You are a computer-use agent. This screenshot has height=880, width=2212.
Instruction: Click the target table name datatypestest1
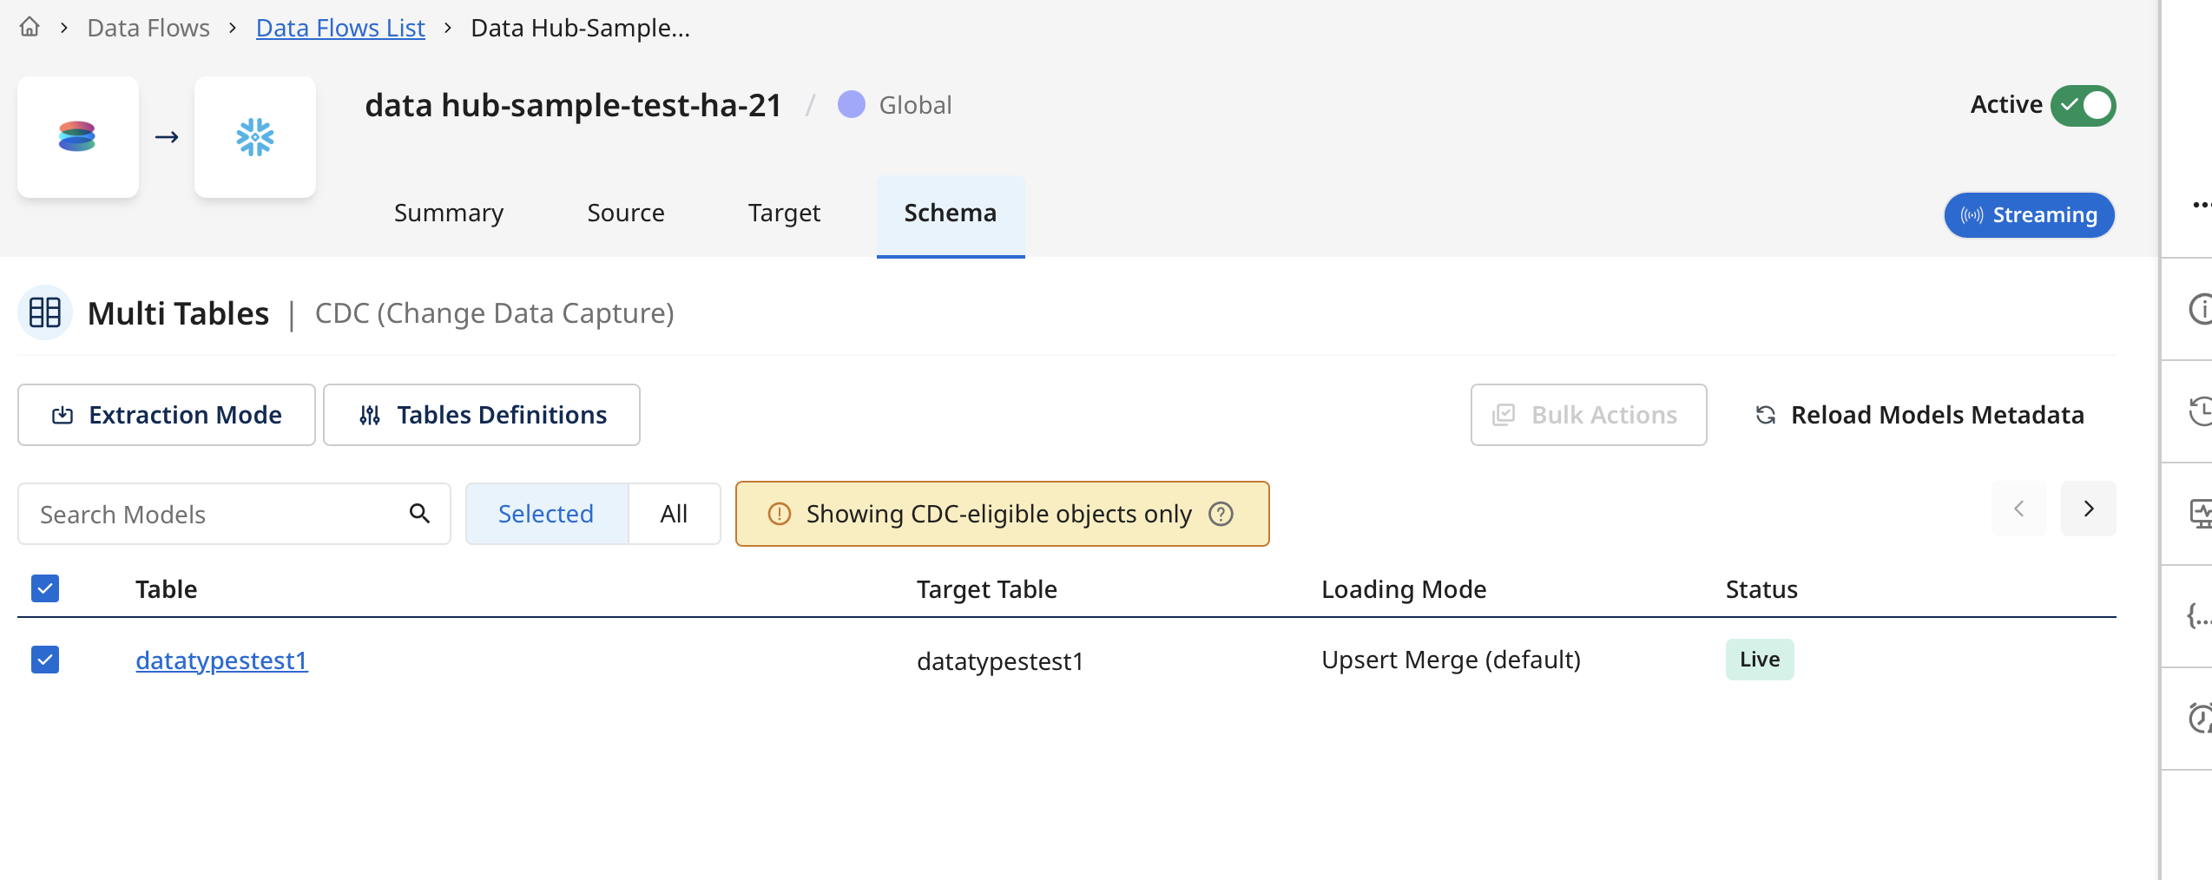1000,661
